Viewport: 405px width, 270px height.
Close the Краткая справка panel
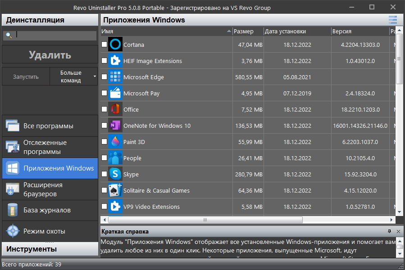pos(398,232)
